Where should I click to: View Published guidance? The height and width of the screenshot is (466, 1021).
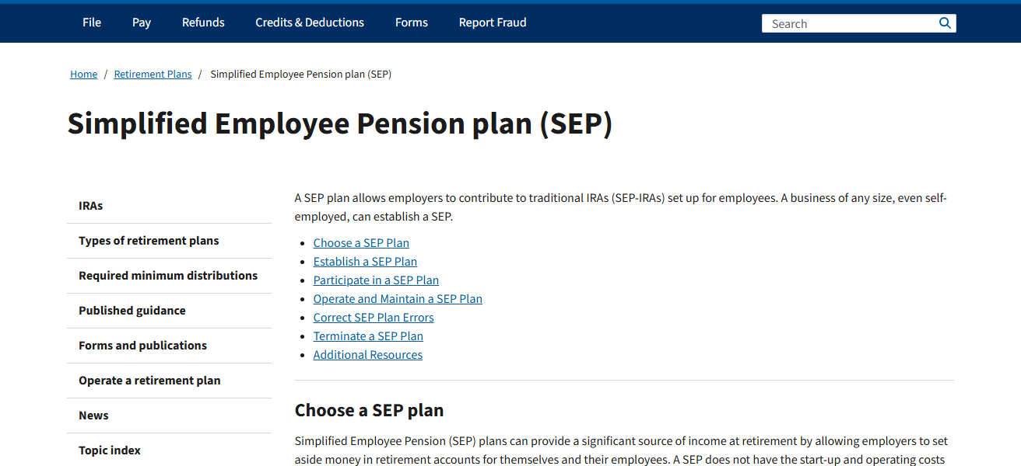(x=132, y=310)
